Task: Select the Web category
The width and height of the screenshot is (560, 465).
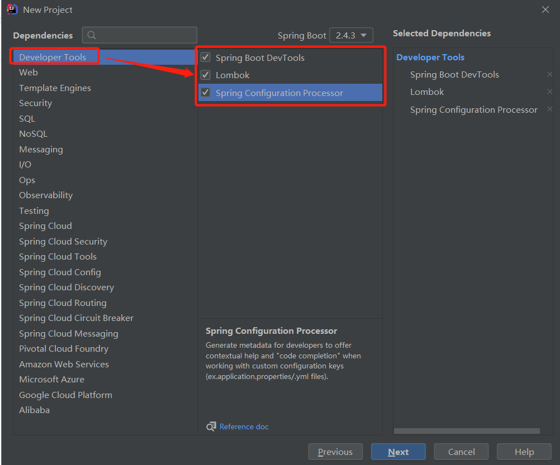Action: coord(30,72)
